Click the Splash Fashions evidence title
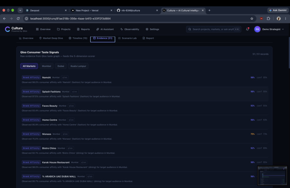Image resolution: width=290 pixels, height=188 pixels. tap(51, 92)
